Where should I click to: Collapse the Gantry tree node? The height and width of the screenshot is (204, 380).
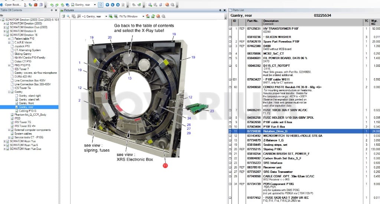pos(9,92)
